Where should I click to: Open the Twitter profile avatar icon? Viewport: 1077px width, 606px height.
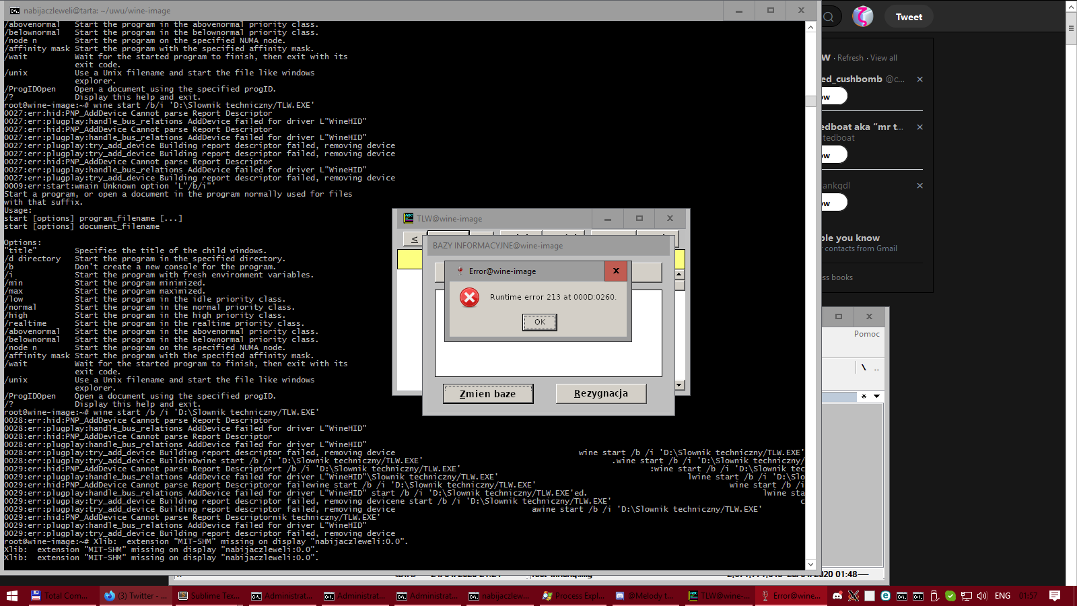pos(862,17)
